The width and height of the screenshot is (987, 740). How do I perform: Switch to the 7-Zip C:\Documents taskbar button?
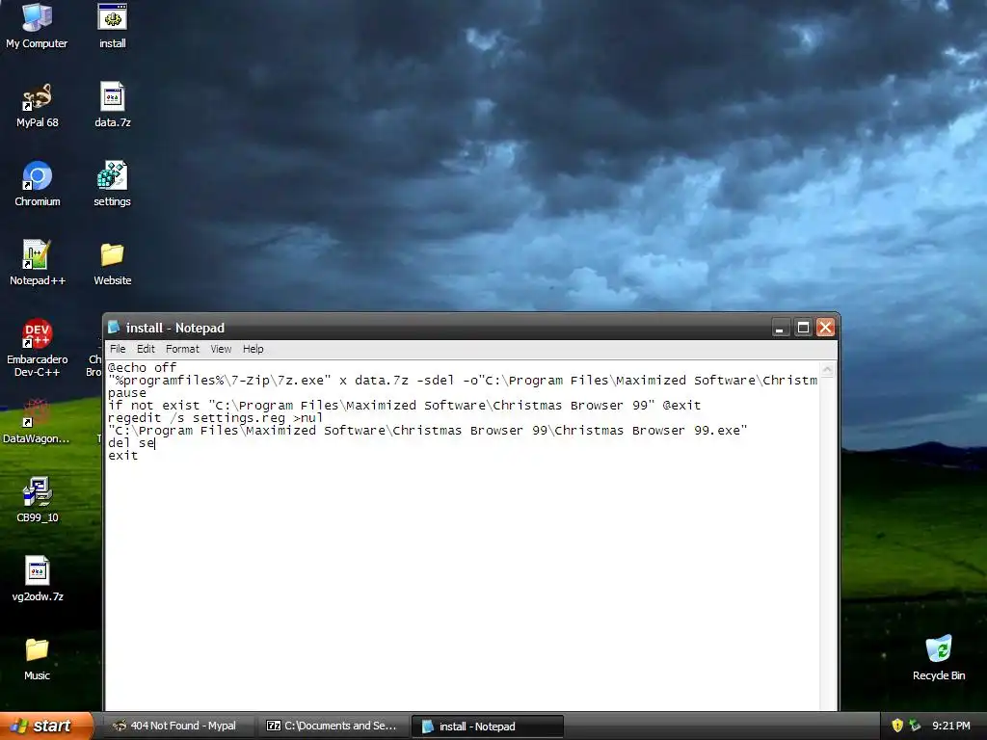[333, 726]
